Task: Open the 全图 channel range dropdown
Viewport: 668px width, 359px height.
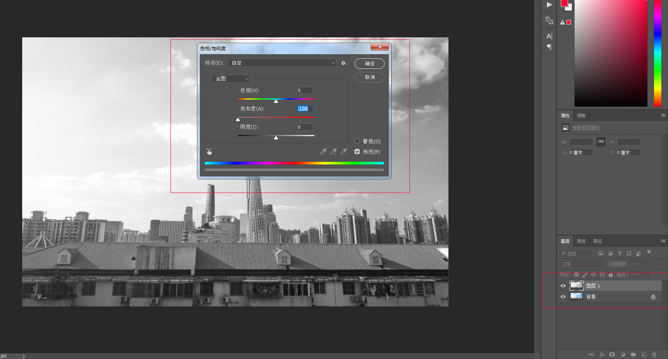Action: click(231, 79)
